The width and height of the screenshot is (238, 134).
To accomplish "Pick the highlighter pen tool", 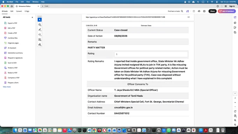I will [40, 30].
